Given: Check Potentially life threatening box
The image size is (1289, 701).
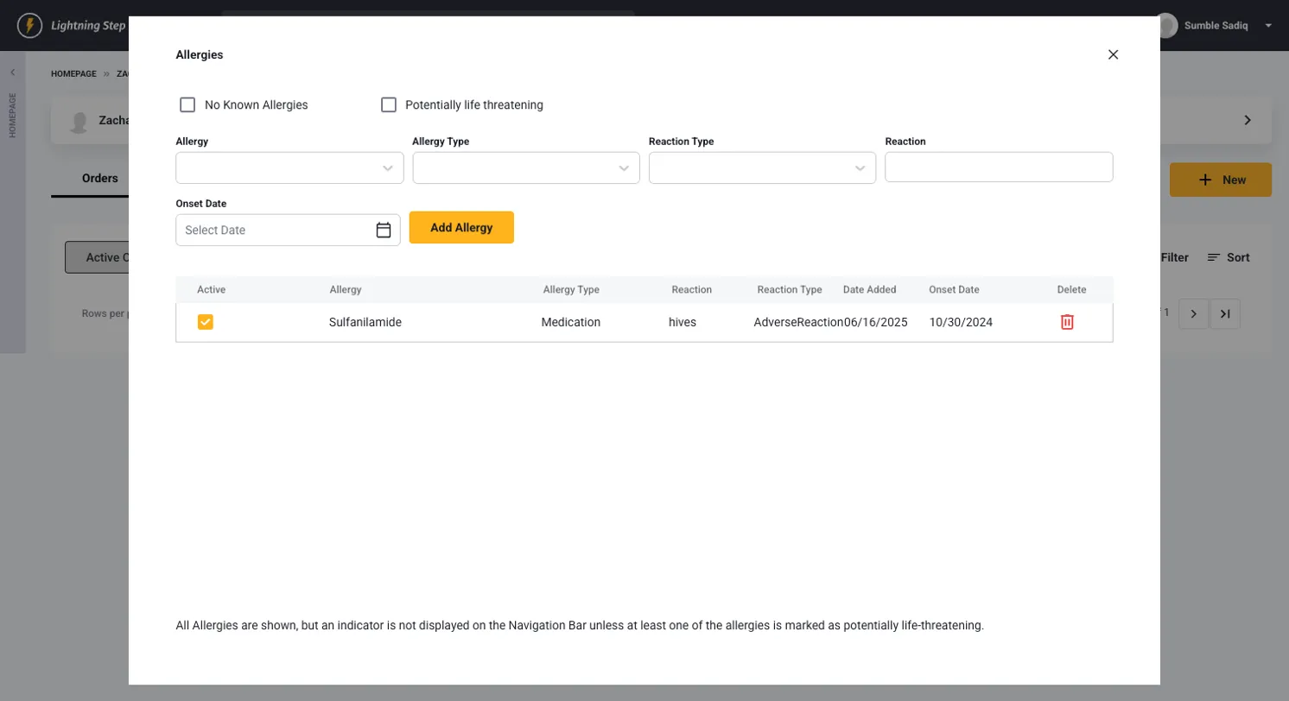Looking at the screenshot, I should [x=389, y=104].
